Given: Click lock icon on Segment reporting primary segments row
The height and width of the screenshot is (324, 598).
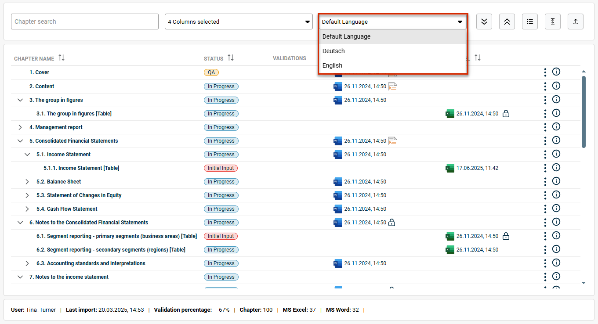Looking at the screenshot, I should [x=506, y=236].
